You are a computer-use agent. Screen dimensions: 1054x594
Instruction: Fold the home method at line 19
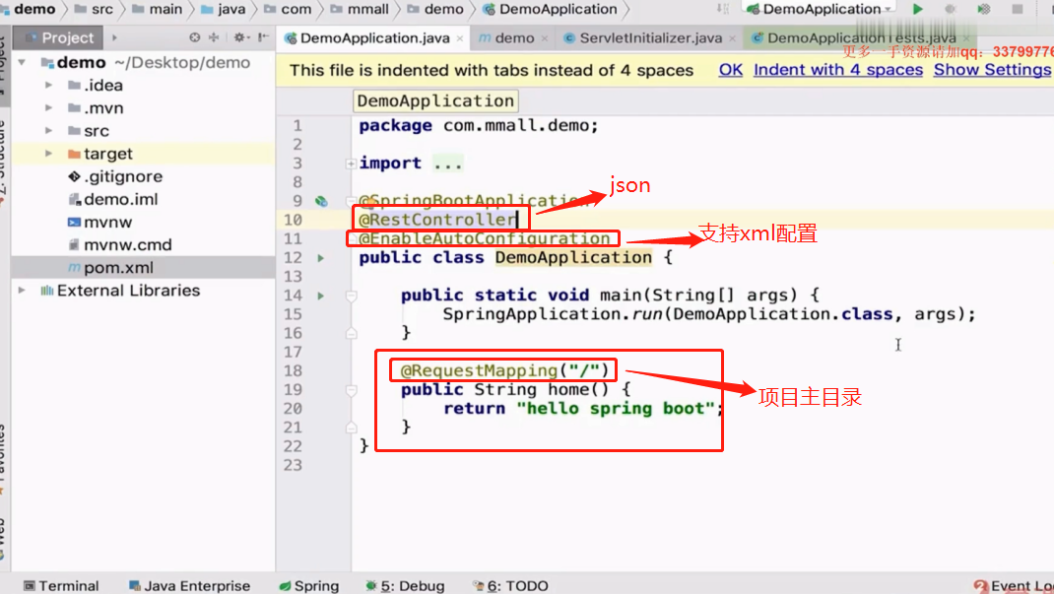(351, 390)
